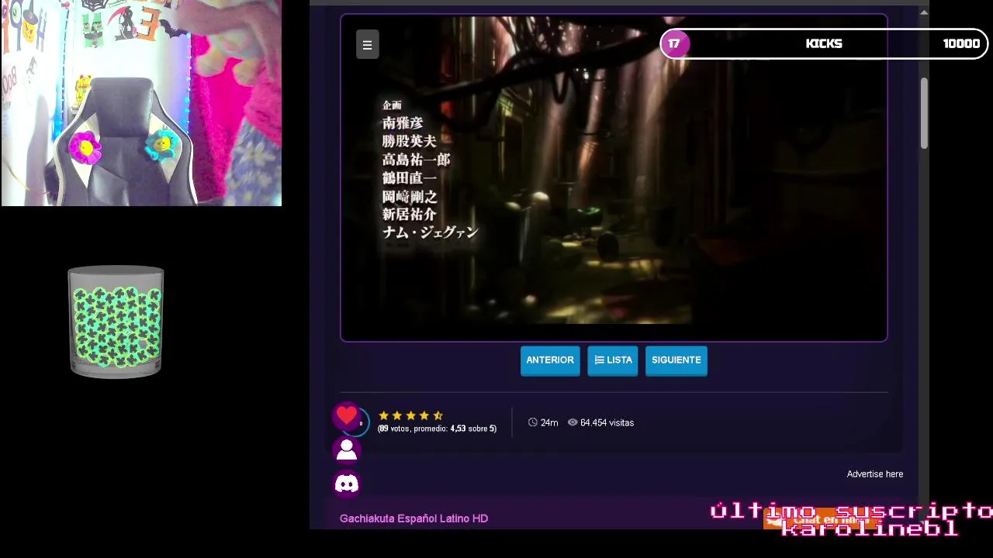Click the webcam overlay feed
Viewport: 993px width, 558px height.
(141, 103)
